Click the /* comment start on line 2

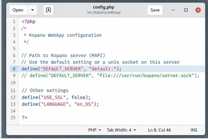24,28
